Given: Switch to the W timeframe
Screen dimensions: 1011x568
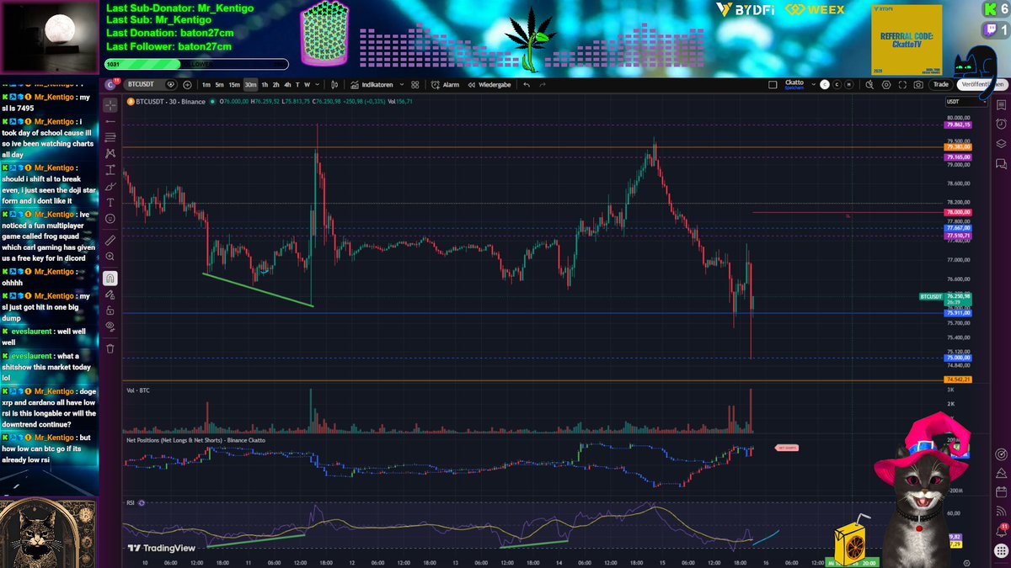Looking at the screenshot, I should pos(307,84).
